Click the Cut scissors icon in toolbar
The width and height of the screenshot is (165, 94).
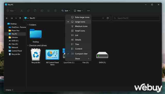click(x=22, y=11)
